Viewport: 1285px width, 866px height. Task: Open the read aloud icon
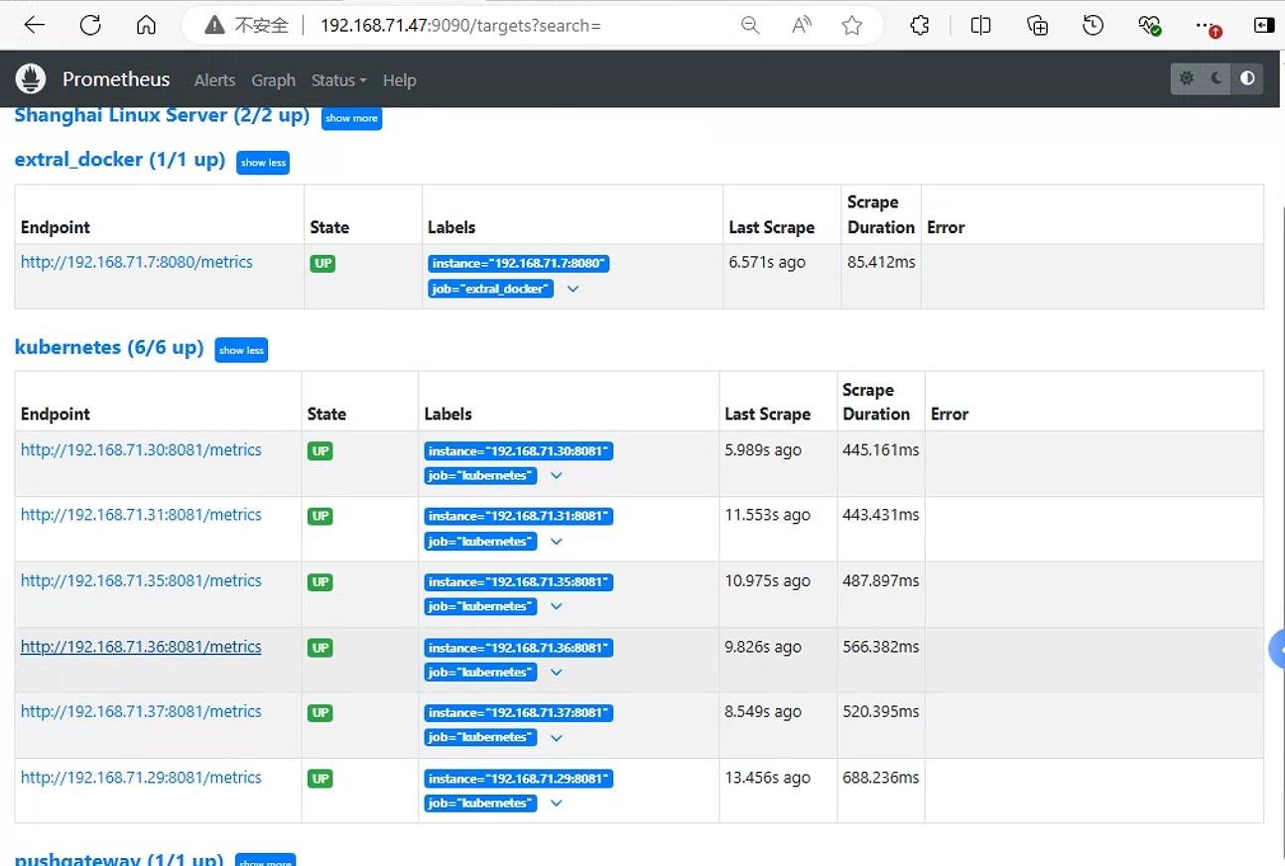[x=802, y=26]
